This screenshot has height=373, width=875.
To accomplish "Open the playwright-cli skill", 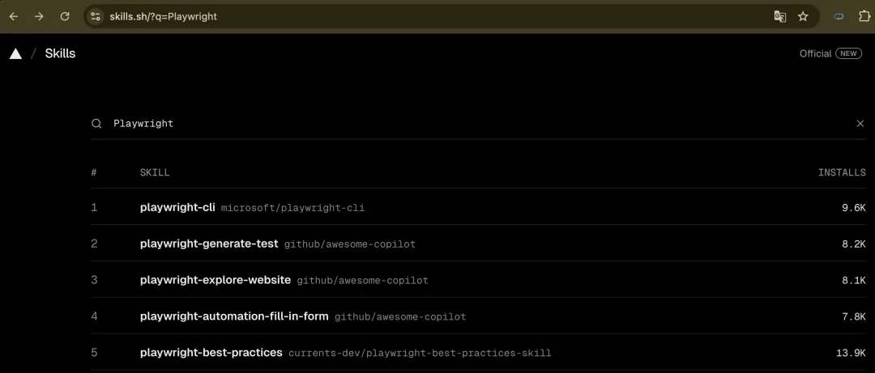I will 177,207.
